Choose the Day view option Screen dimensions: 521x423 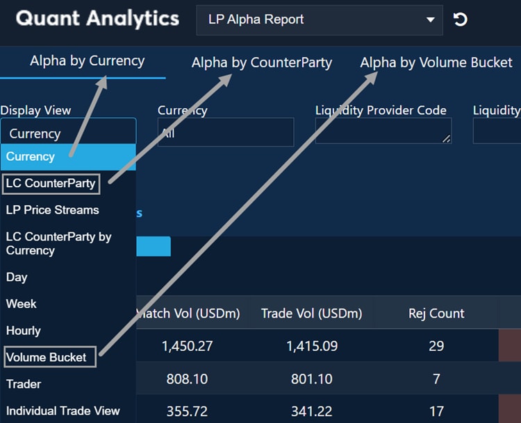(x=17, y=277)
